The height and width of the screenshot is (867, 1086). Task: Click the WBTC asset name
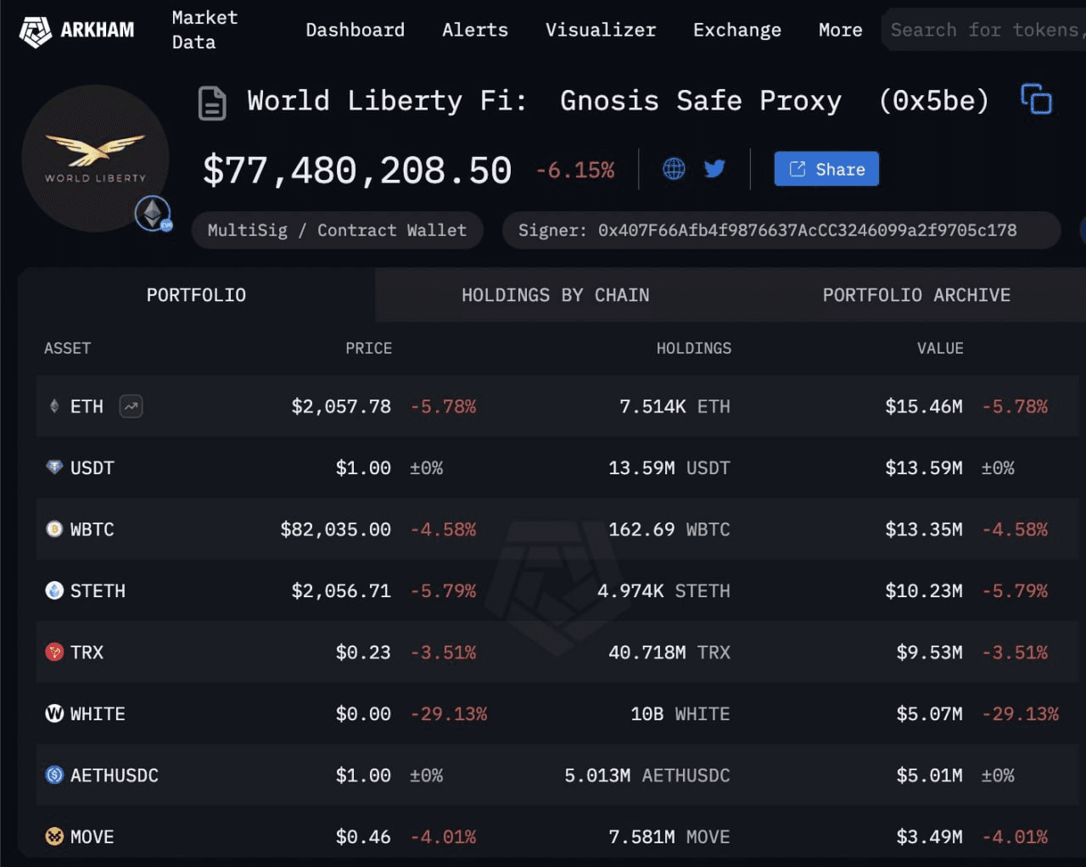pyautogui.click(x=92, y=529)
